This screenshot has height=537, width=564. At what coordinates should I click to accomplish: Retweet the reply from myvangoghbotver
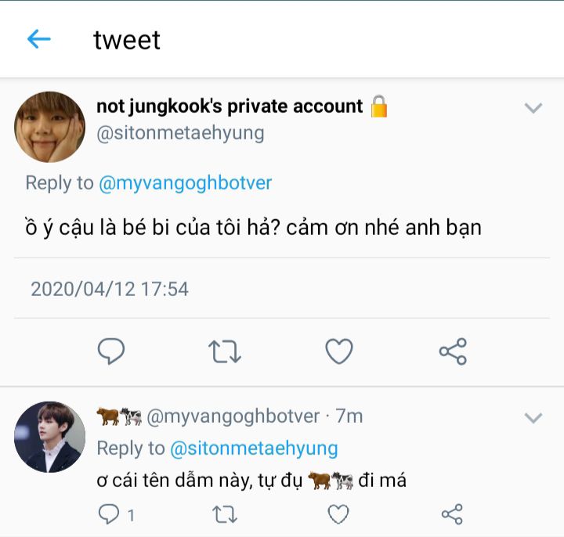(x=225, y=514)
